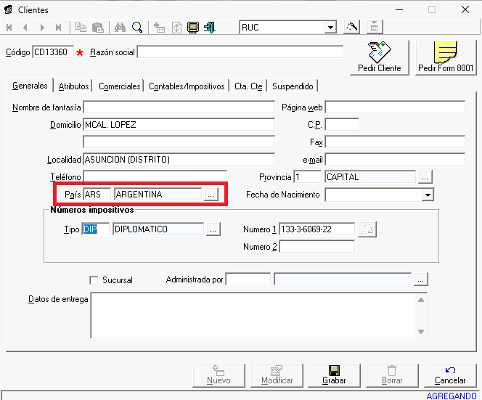Expand the Fecha de Nacimiento dropdown
The height and width of the screenshot is (400, 482).
tap(427, 195)
